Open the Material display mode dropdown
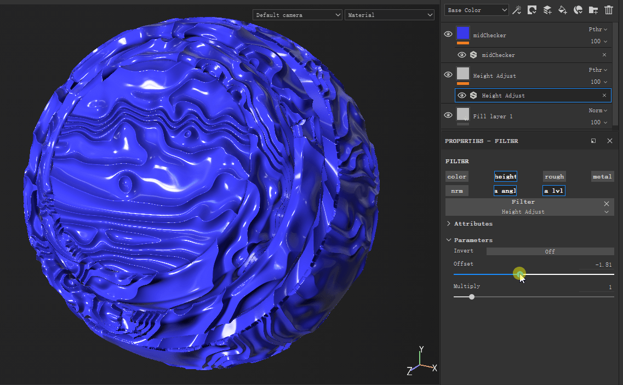This screenshot has width=623, height=385. [x=390, y=15]
